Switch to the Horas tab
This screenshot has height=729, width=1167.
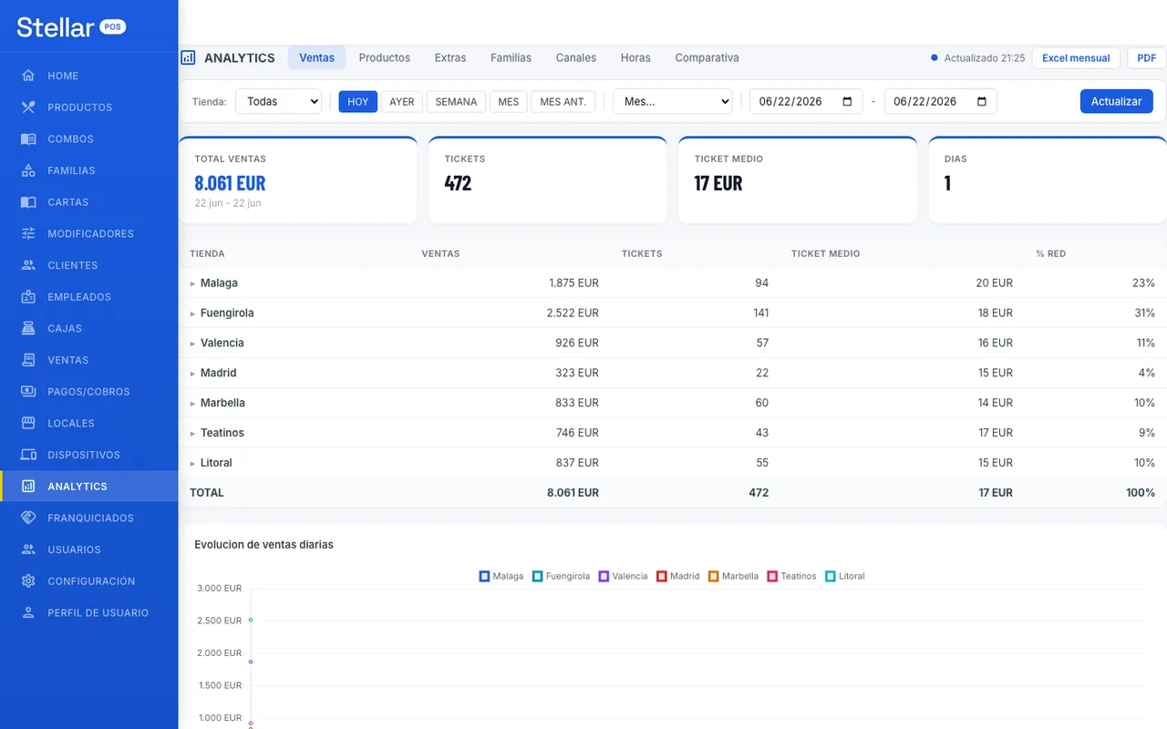(x=635, y=57)
